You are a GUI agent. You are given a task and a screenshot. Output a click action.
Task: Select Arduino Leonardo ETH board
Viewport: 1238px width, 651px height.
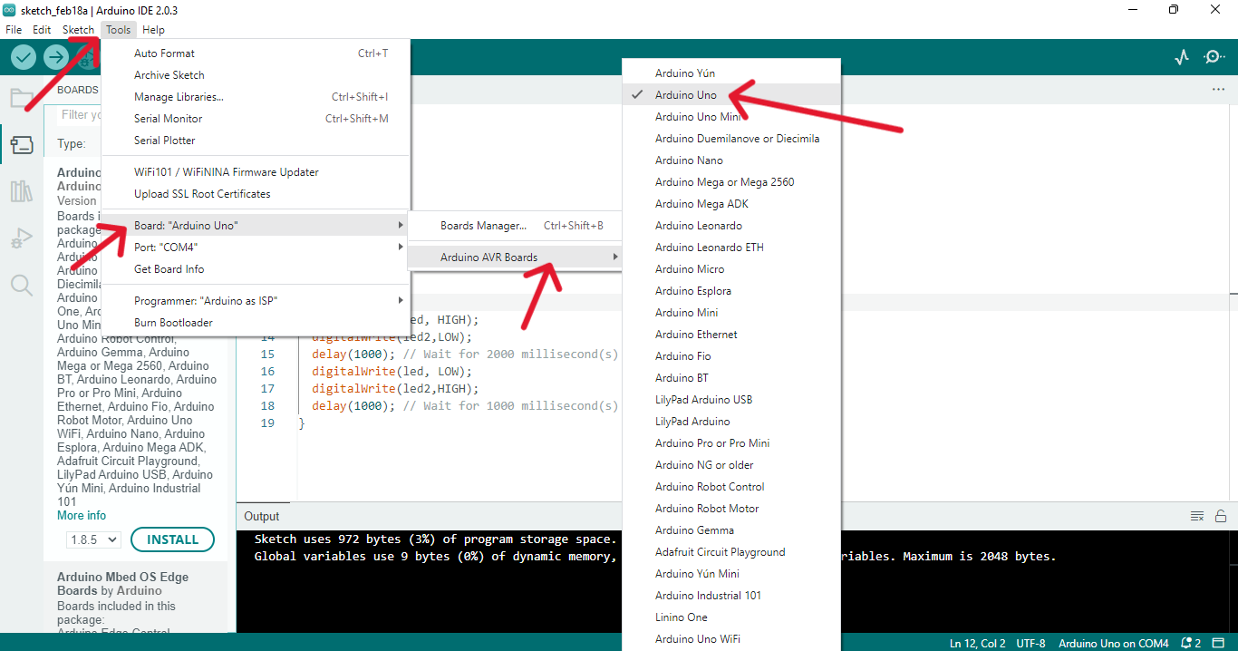click(731, 248)
